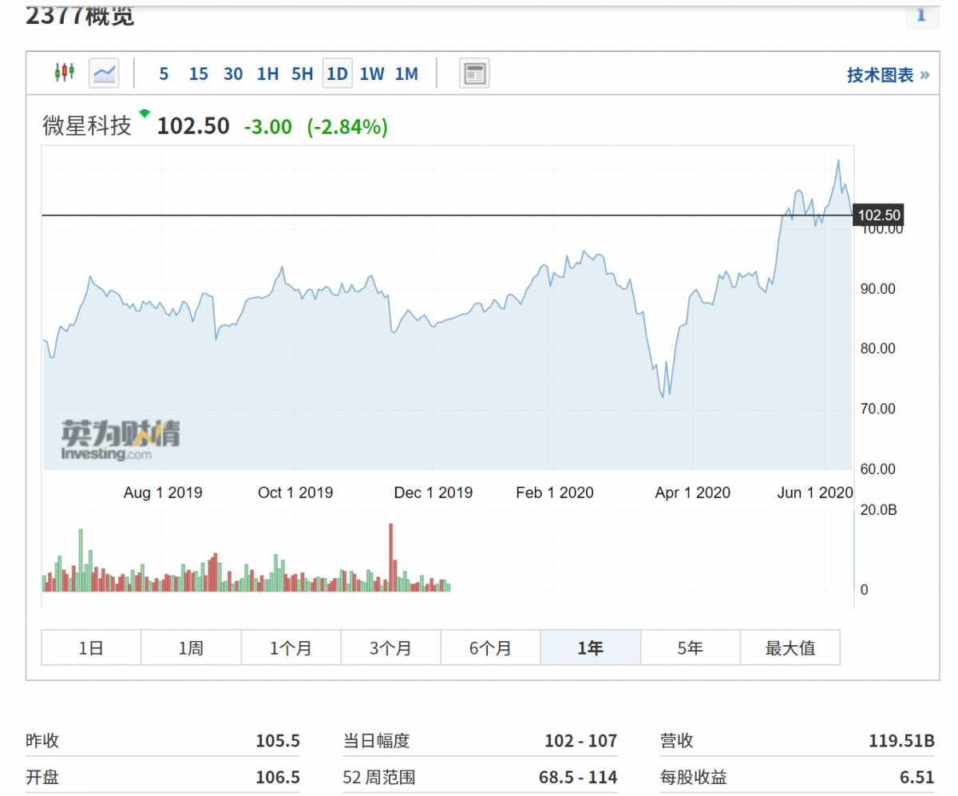Click the 102.50 price marker on chart
This screenshot has width=958, height=796.
(x=878, y=215)
